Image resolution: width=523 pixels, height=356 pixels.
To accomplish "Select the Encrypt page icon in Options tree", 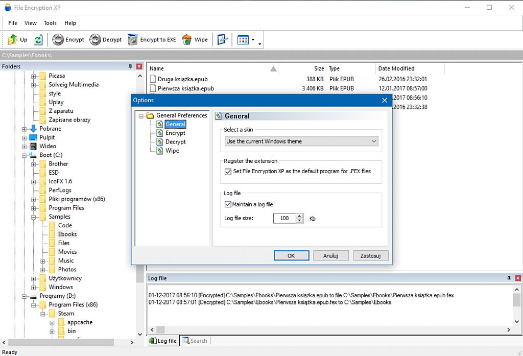I will click(x=160, y=133).
